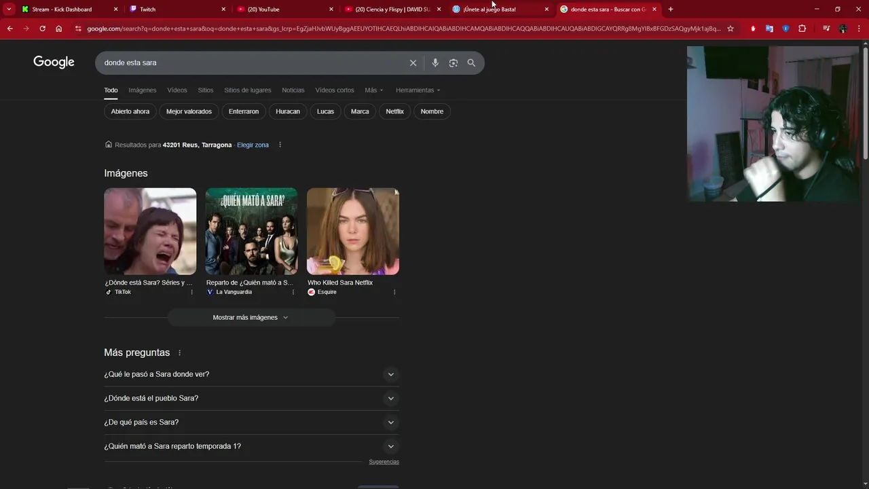Screen dimensions: 869x489
Task: Open options for La Vanguardia image result
Action: [293, 292]
